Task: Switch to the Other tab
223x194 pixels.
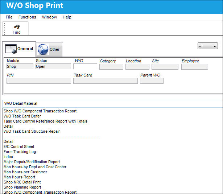Action: (49, 49)
